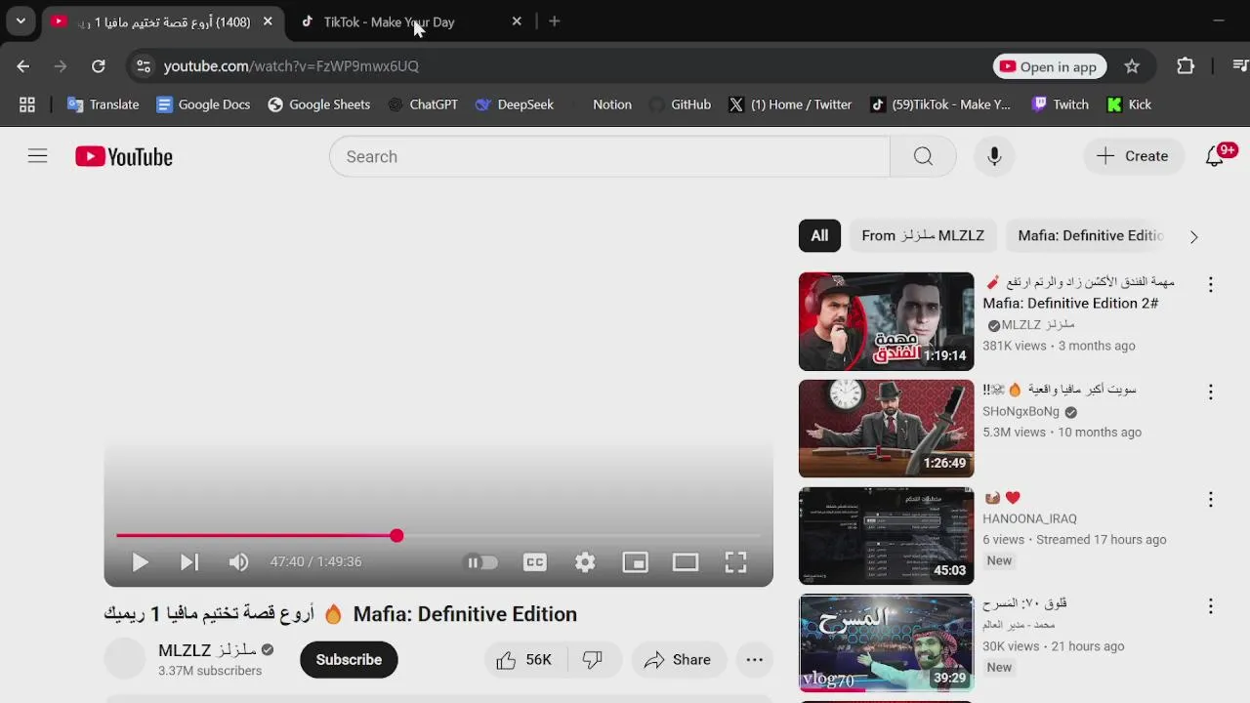Mute the video volume
1250x703 pixels.
point(238,561)
